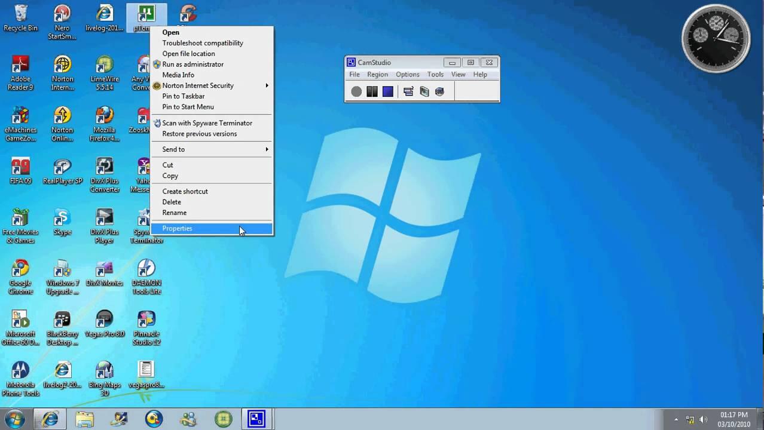The height and width of the screenshot is (430, 764).
Task: Click the taskbar clock showing 01:17 PM
Action: click(x=734, y=419)
